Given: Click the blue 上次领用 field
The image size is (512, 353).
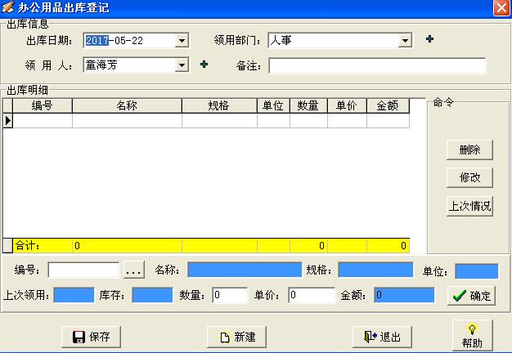Looking at the screenshot, I should click(74, 295).
